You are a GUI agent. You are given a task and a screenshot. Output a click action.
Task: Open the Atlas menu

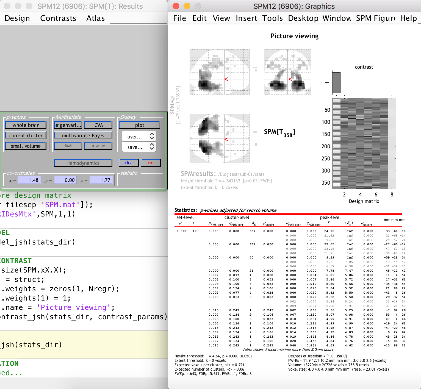[x=95, y=18]
